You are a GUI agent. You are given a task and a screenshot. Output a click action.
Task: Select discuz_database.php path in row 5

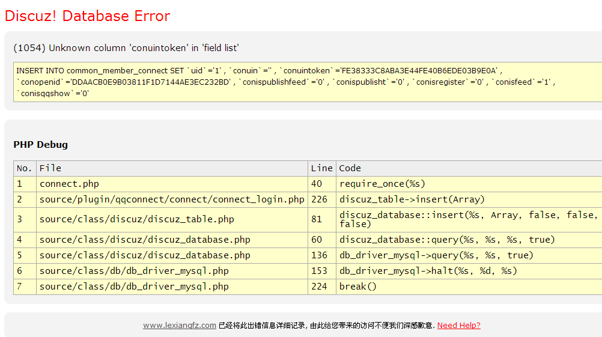point(172,256)
